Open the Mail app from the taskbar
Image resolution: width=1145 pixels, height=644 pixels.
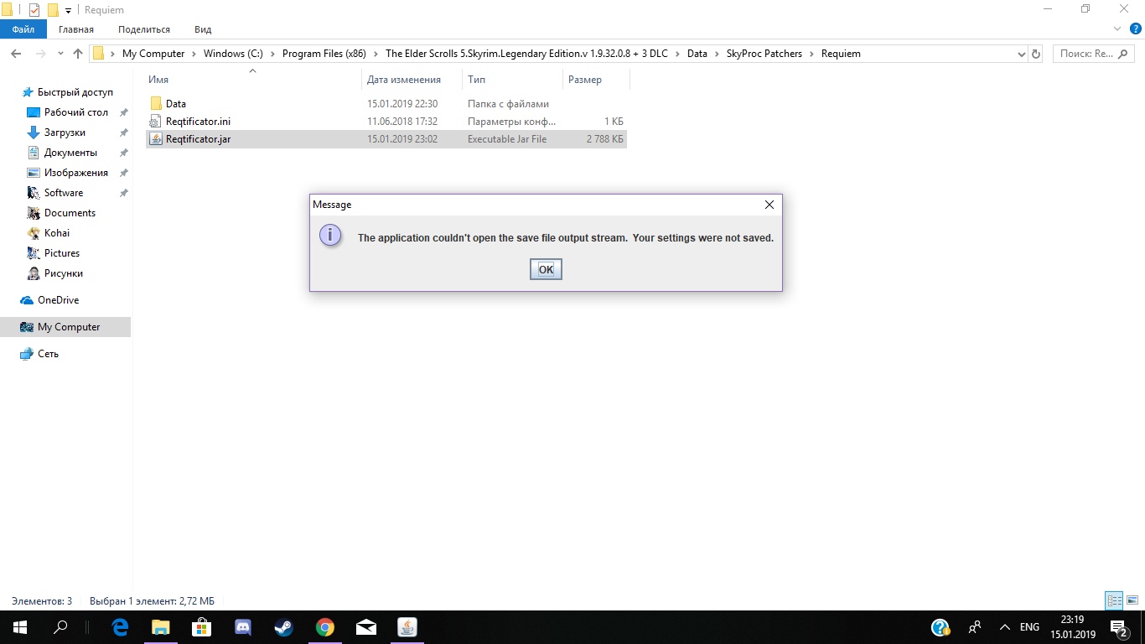365,627
